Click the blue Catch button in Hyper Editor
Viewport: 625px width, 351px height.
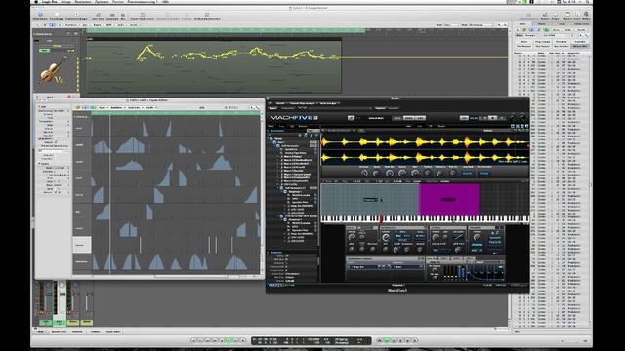tap(85, 107)
